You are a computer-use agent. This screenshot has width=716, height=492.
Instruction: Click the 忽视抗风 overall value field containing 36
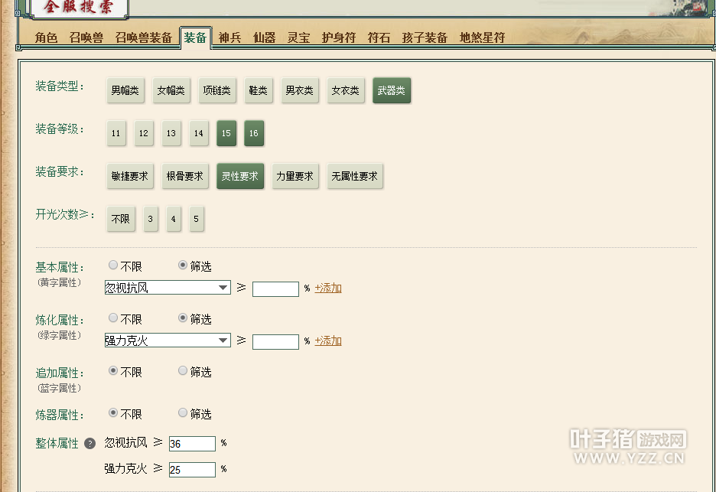(192, 445)
